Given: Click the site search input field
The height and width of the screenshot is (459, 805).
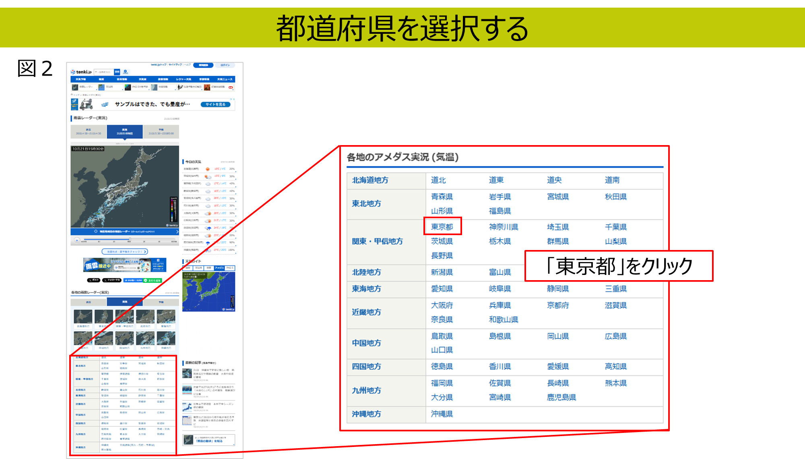Looking at the screenshot, I should click(104, 72).
